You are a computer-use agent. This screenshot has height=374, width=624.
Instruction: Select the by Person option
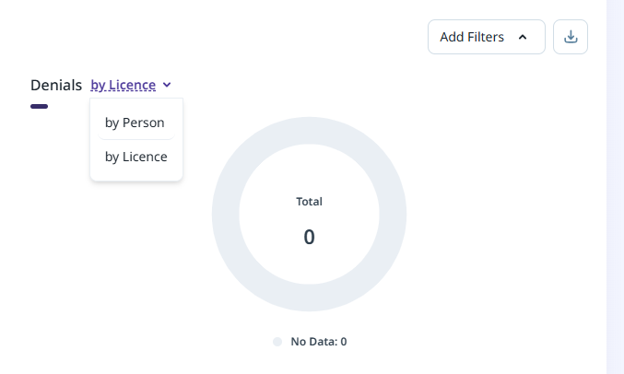click(x=135, y=123)
